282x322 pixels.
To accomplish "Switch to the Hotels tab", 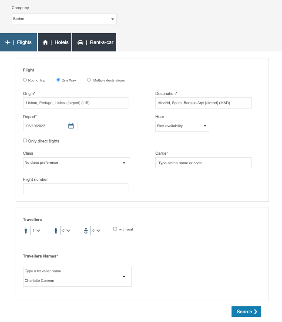I will click(55, 42).
